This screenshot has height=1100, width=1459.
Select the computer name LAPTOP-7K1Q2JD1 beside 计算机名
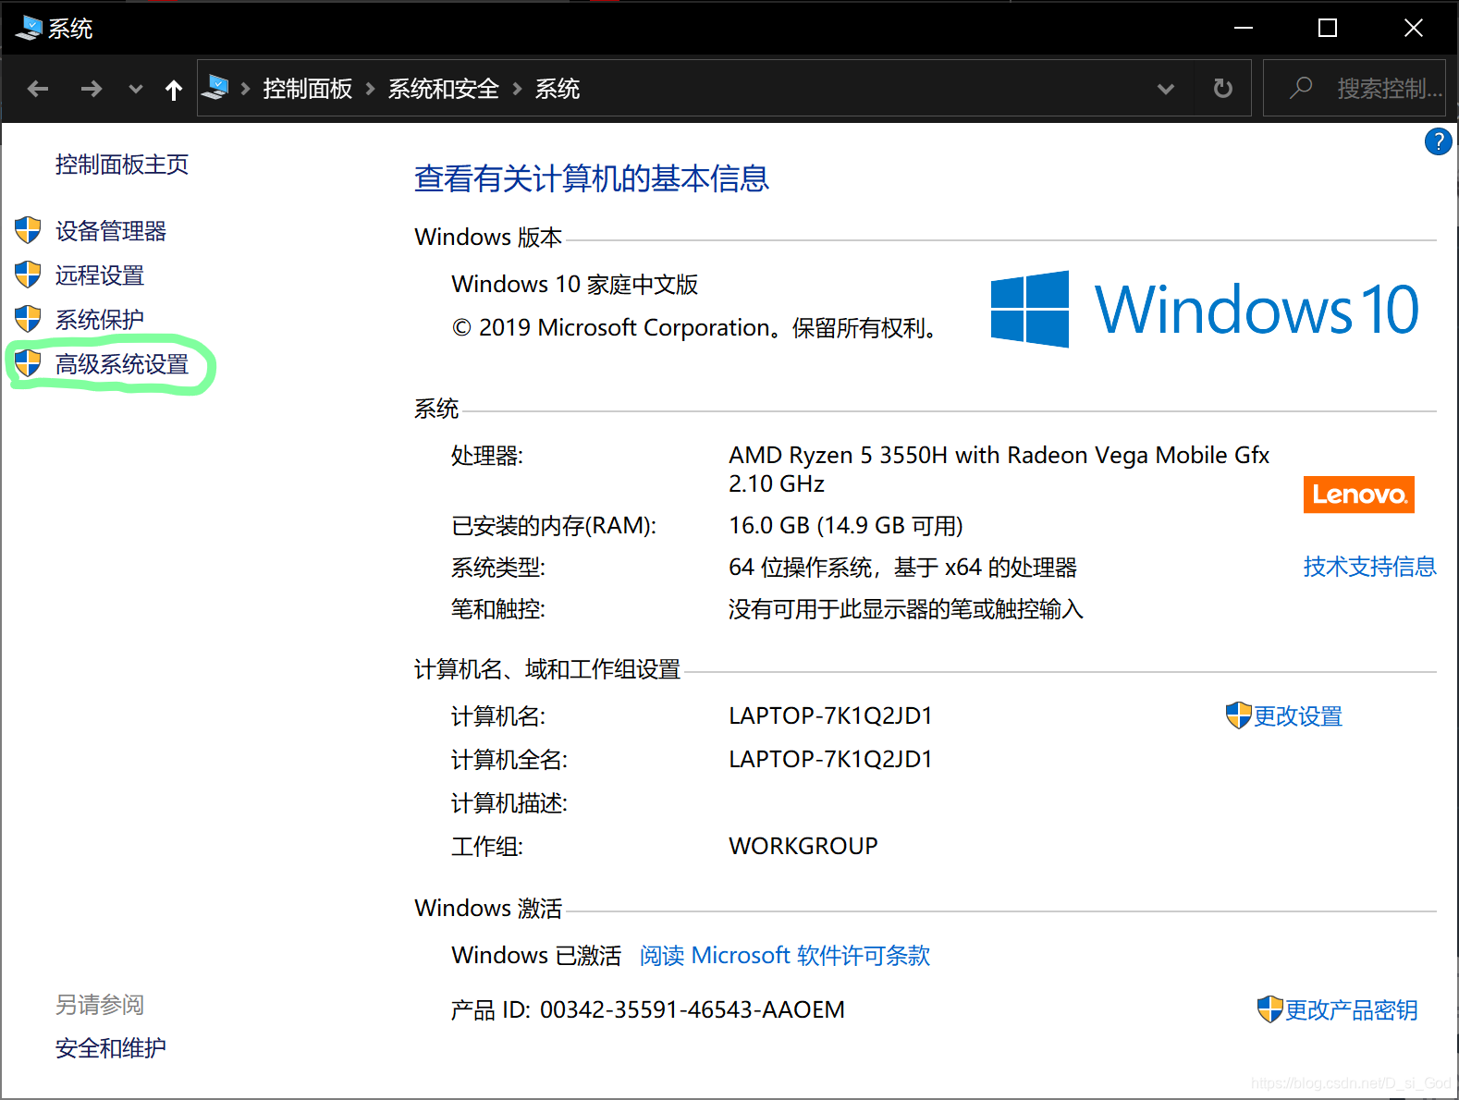(x=830, y=716)
